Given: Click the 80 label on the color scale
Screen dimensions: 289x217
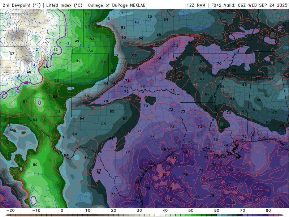Looking at the screenshot, I should pos(268,210).
